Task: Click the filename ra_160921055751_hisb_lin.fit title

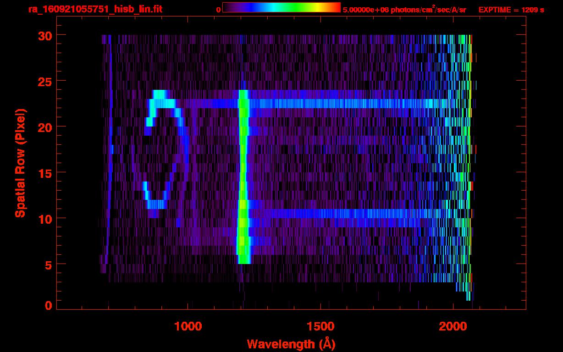Action: point(94,9)
